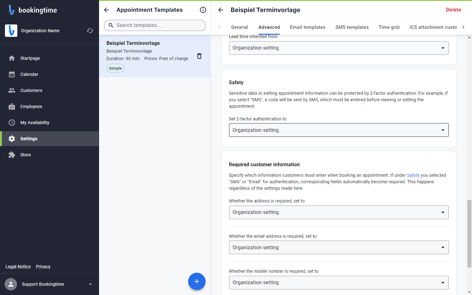
Task: Select the Advanced tab
Action: click(x=269, y=27)
